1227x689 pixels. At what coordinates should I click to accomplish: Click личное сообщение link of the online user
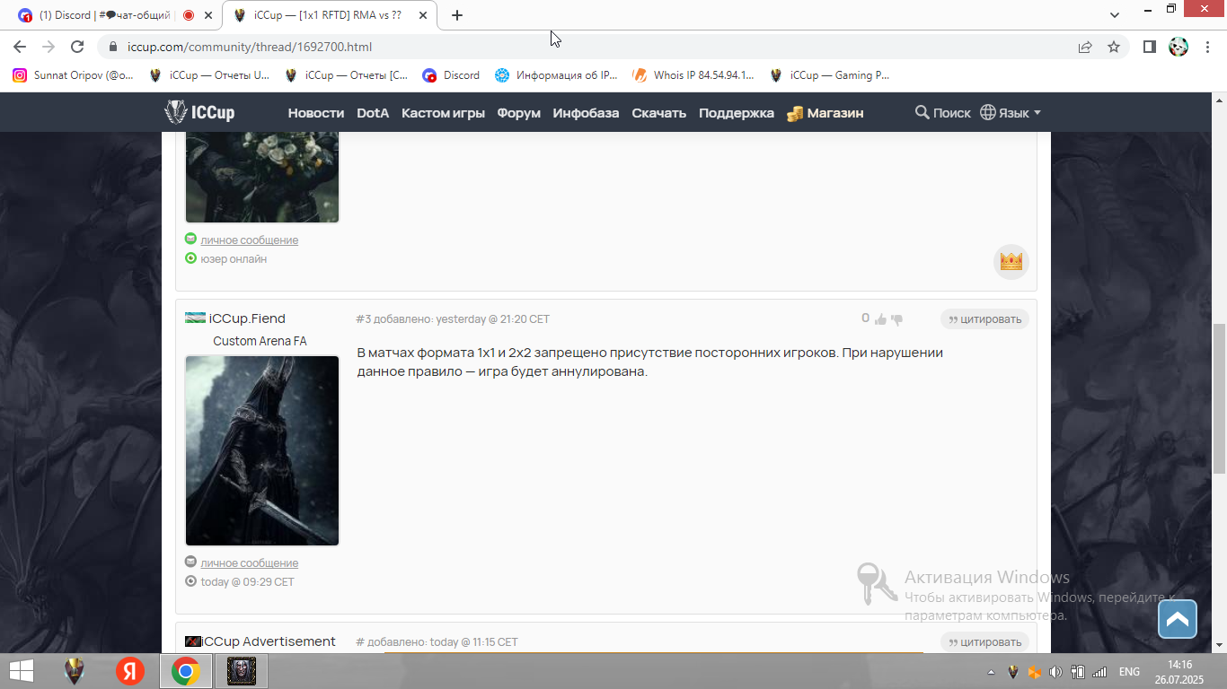point(250,240)
